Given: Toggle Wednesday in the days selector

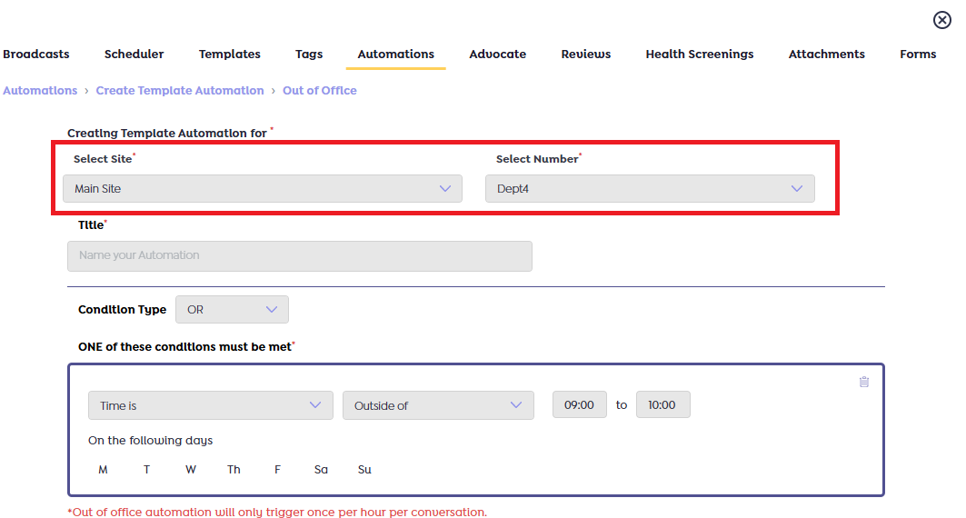Looking at the screenshot, I should (x=190, y=470).
